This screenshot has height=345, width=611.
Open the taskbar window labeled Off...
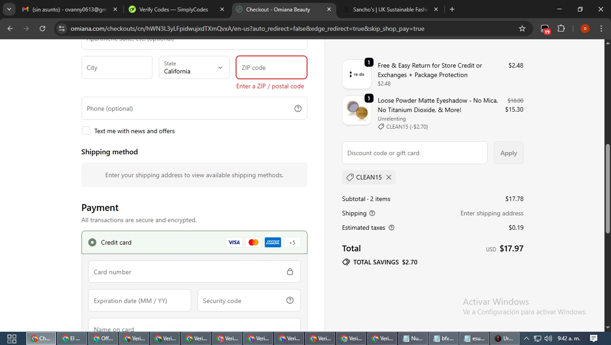103,338
